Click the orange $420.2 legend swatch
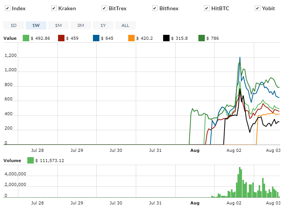Screen dimensions: 286x209 pyautogui.click(x=131, y=38)
